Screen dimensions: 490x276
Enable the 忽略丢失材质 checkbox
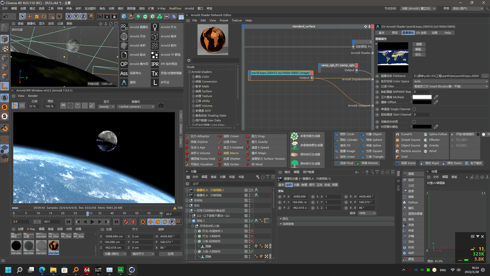[x=414, y=122]
